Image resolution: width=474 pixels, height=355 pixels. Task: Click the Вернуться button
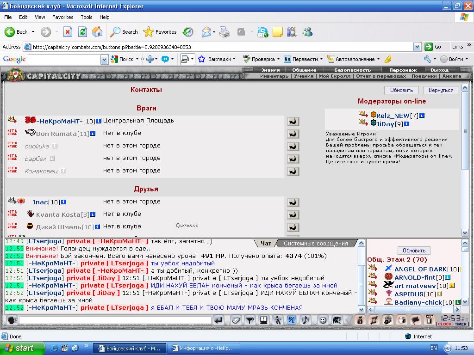441,90
